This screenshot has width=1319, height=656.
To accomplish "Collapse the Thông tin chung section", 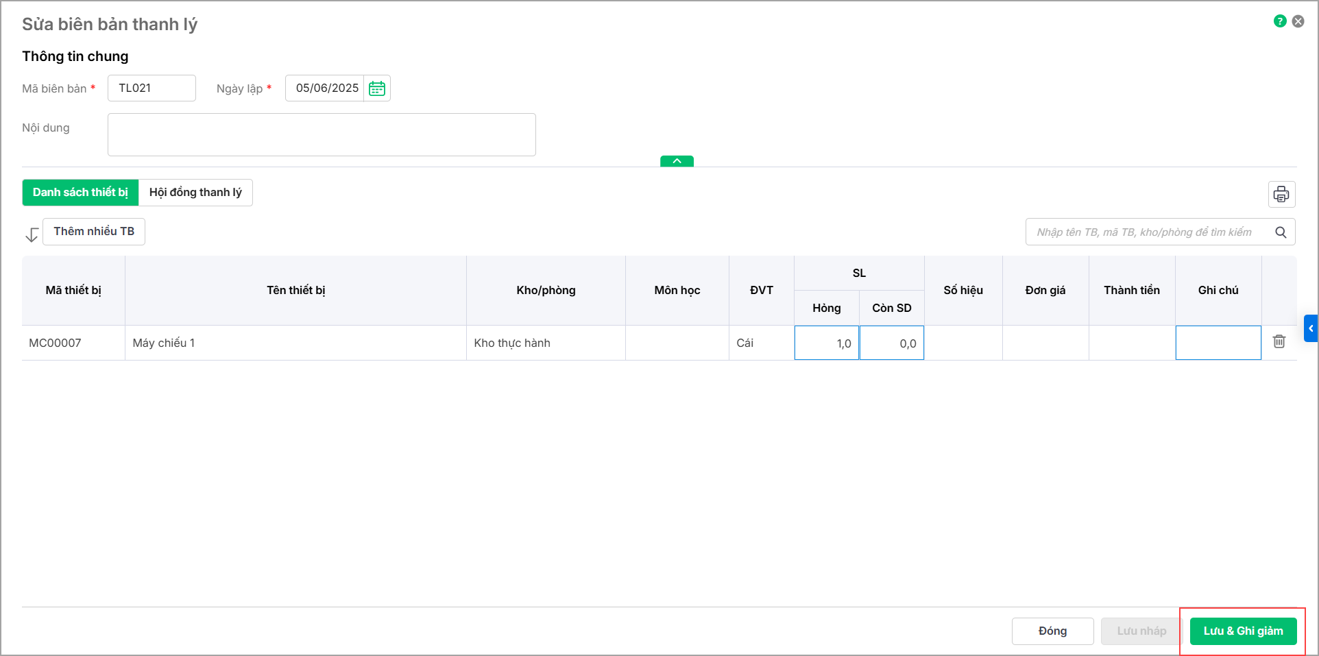I will coord(677,161).
